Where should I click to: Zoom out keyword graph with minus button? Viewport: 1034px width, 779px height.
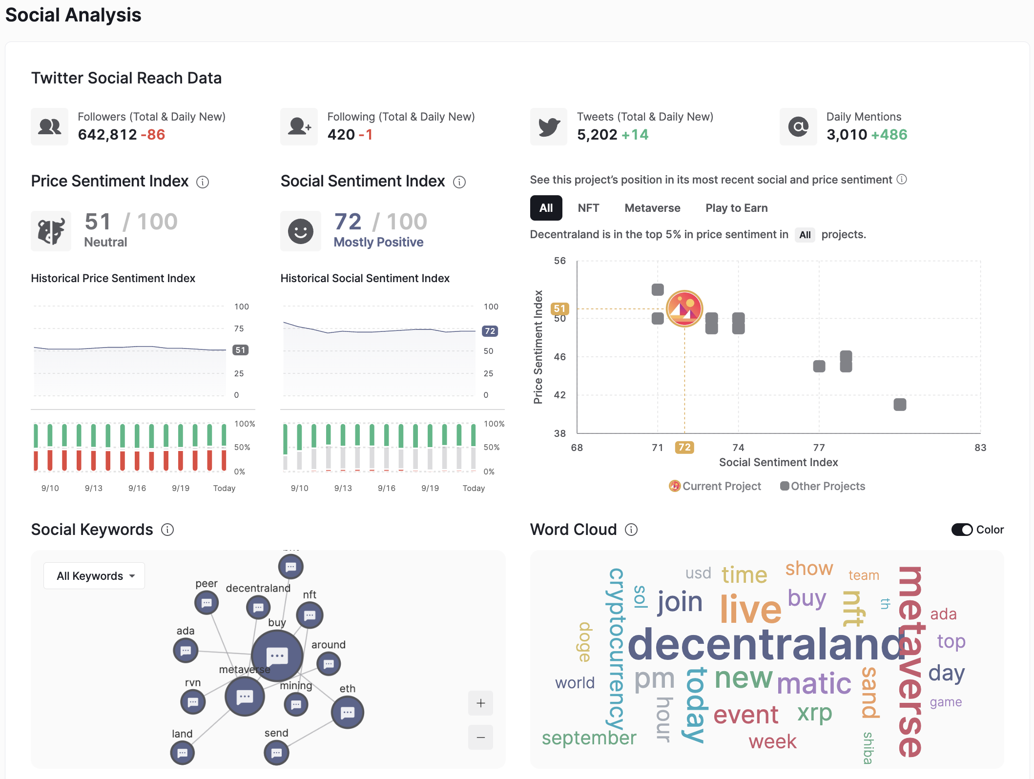[x=480, y=737]
